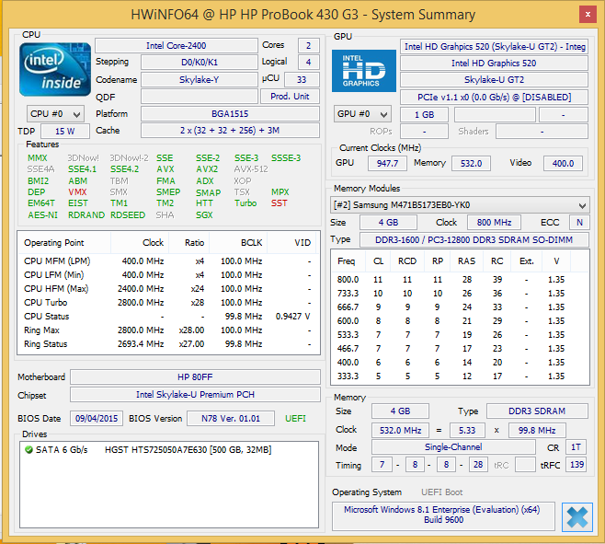Click the module clock 800 MHz
Image resolution: width=605 pixels, height=544 pixels.
pos(494,223)
